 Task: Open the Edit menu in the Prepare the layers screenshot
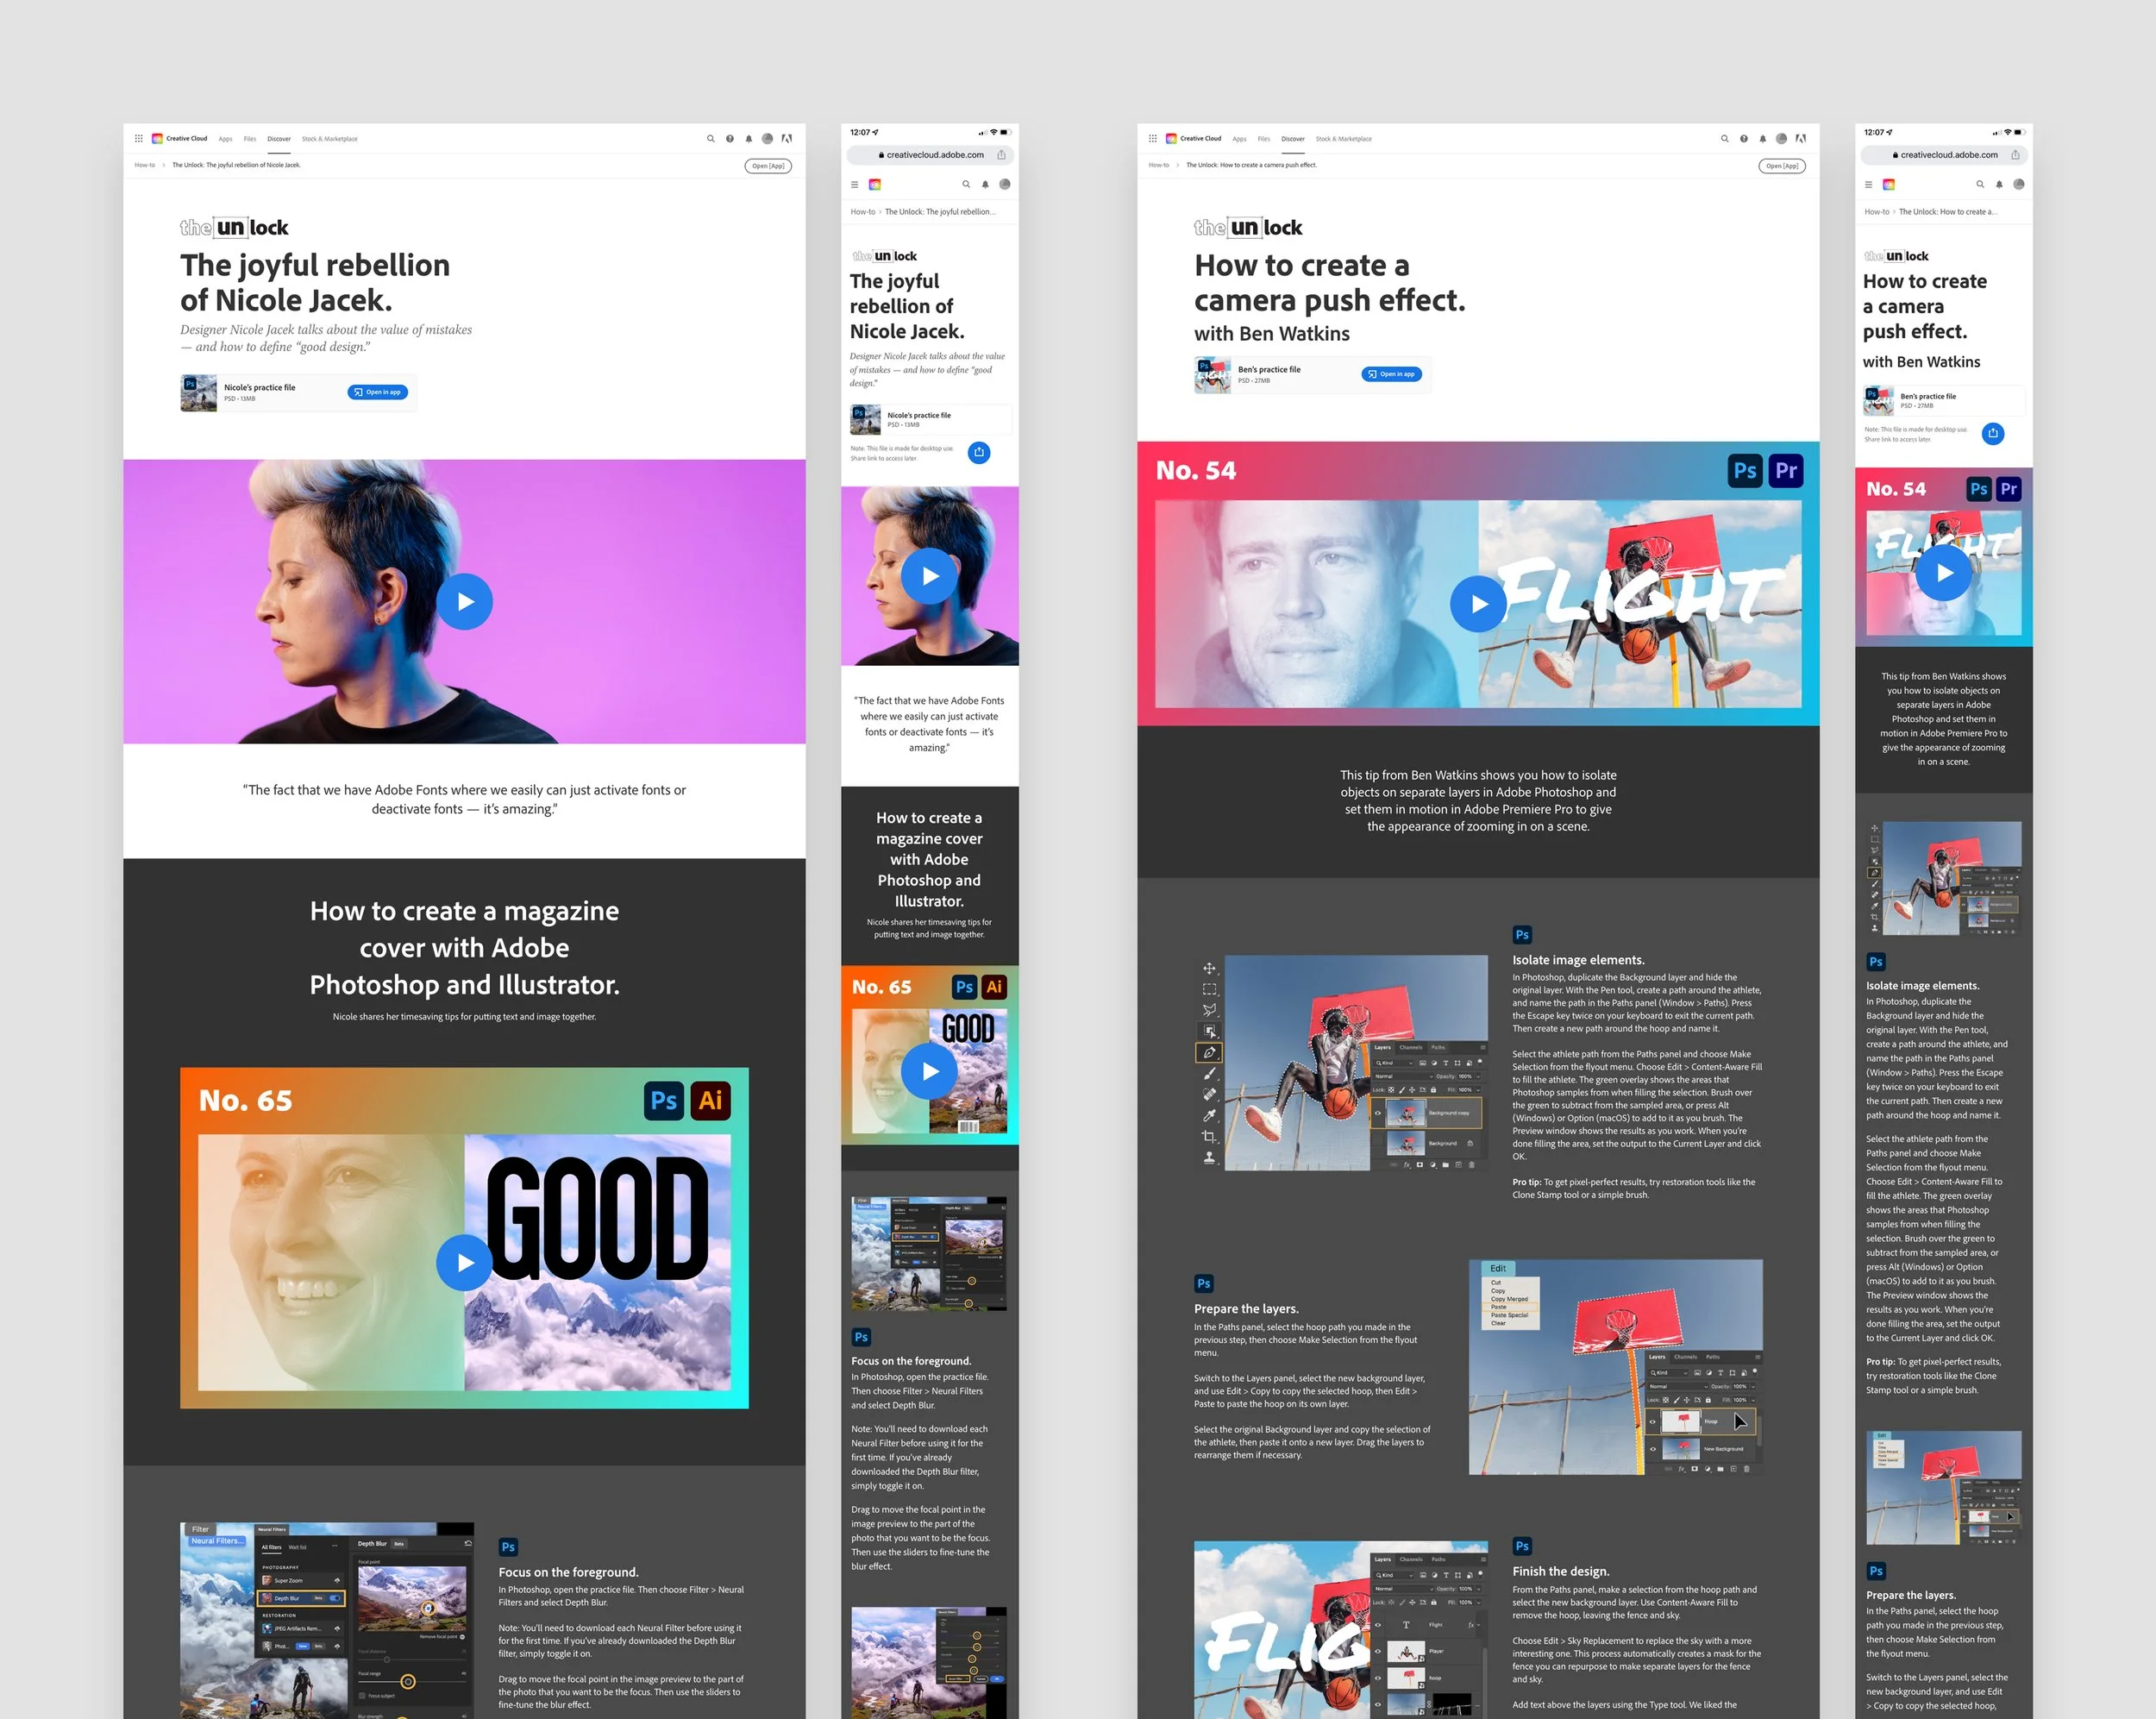click(1497, 1268)
